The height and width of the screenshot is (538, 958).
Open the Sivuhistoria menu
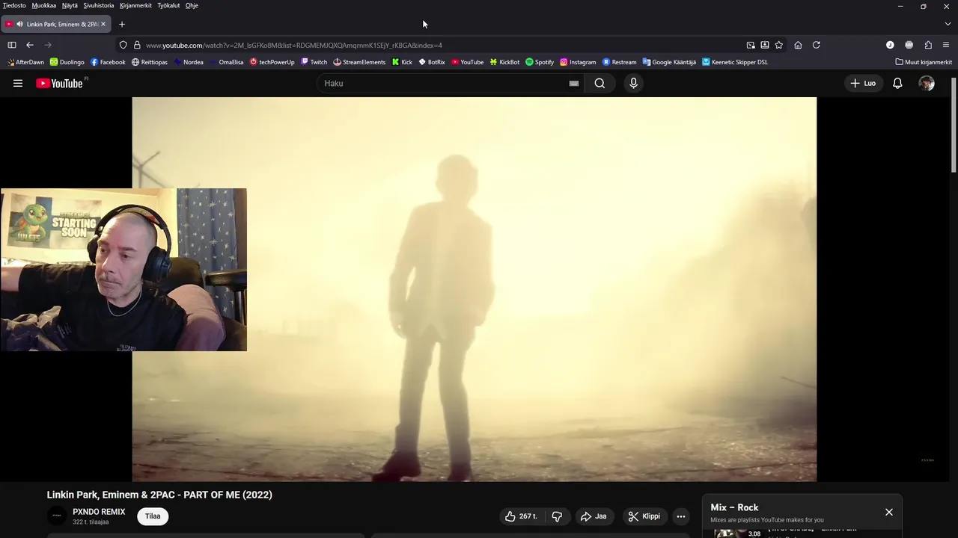[x=99, y=5]
